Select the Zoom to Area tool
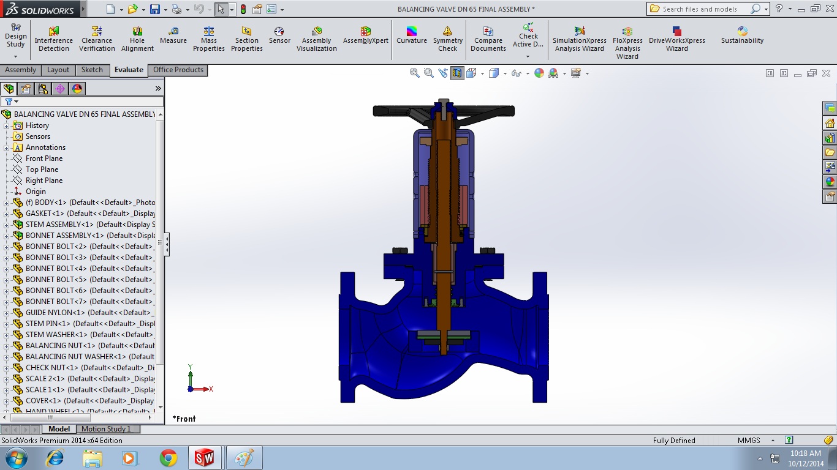Screen dimensions: 837x470 coord(428,73)
